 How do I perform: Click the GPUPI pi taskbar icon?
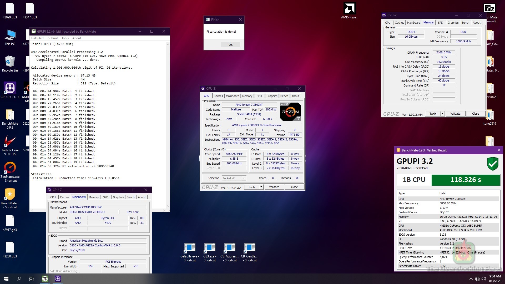point(45,278)
